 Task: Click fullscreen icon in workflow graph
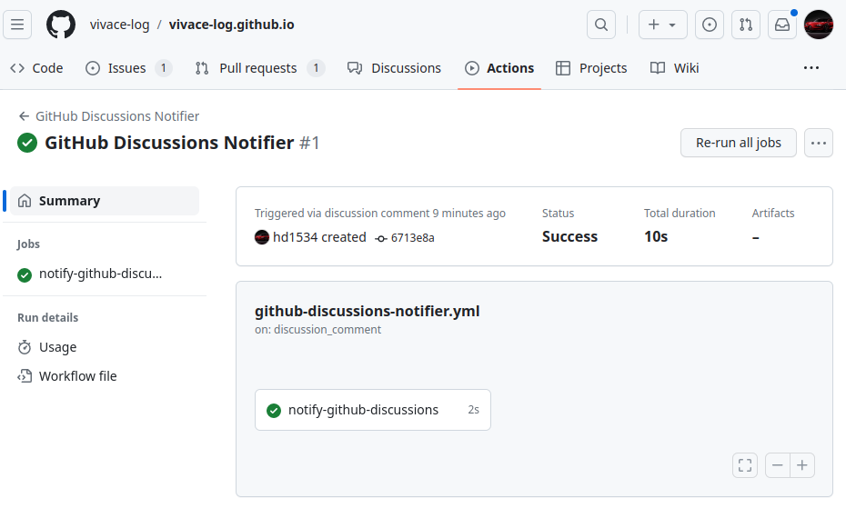click(745, 465)
